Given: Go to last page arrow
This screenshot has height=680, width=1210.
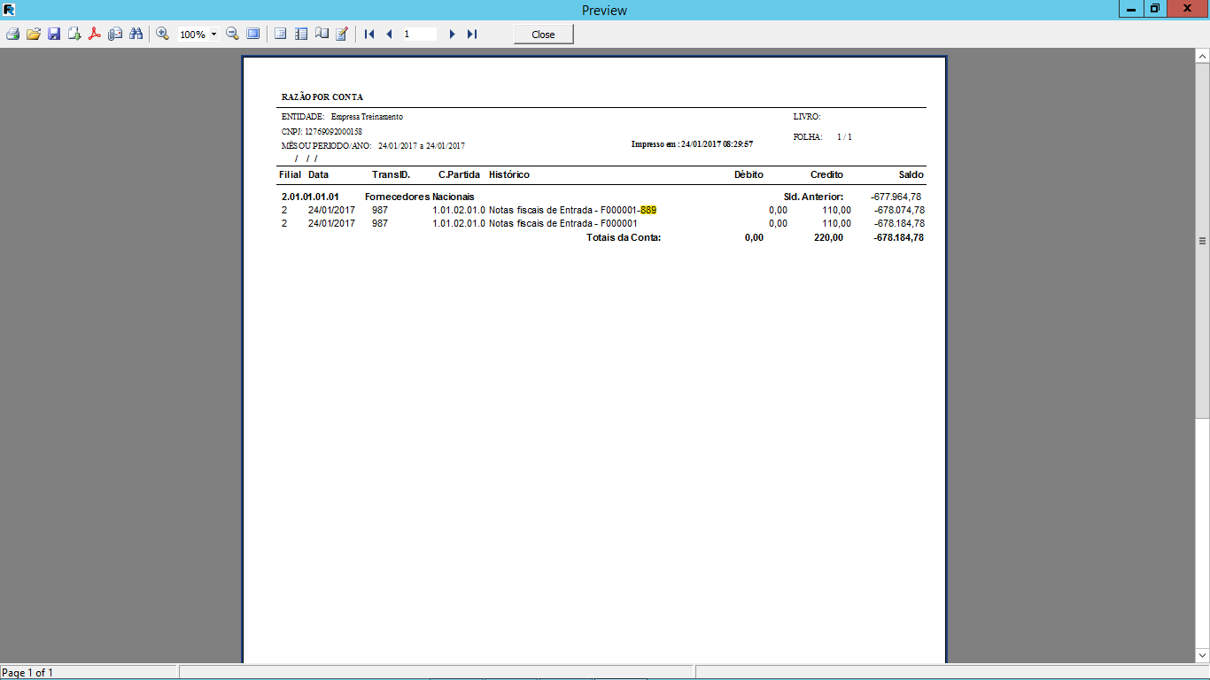Looking at the screenshot, I should coord(472,34).
